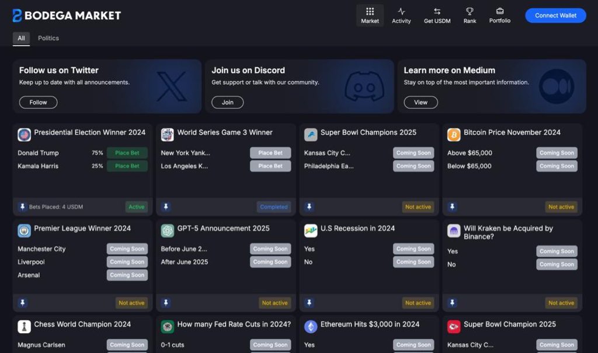Click the GPT-5 Announcement icon

pyautogui.click(x=167, y=230)
